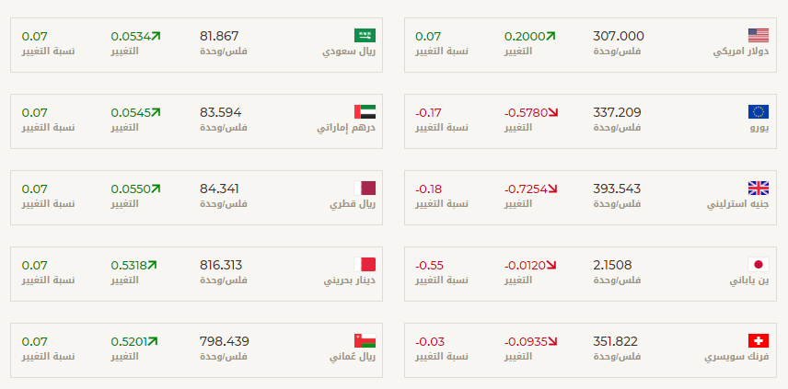
Task: Click the green up arrow beside 0.2000
Action: pyautogui.click(x=550, y=36)
